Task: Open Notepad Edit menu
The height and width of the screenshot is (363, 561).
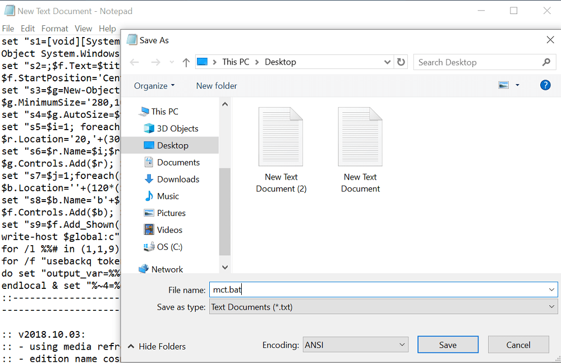Action: point(27,29)
